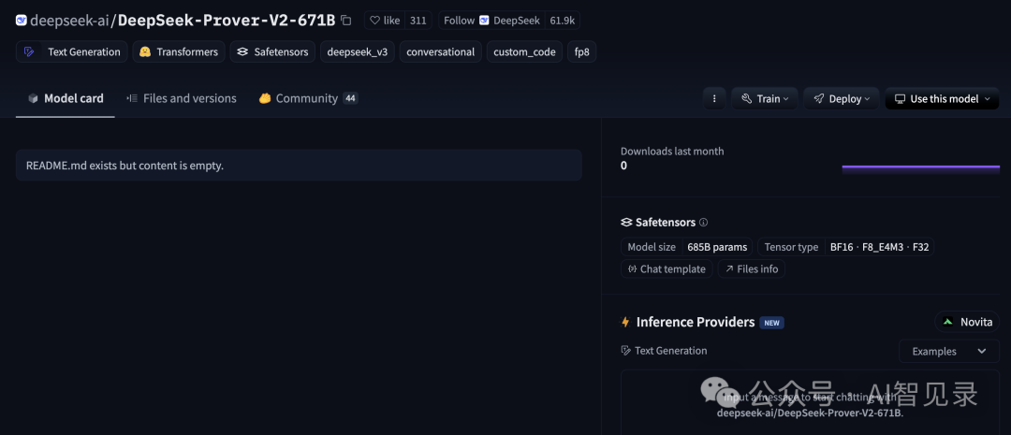Screen dimensions: 1011x435
Task: Select the Novita inference provider
Action: [x=966, y=322]
